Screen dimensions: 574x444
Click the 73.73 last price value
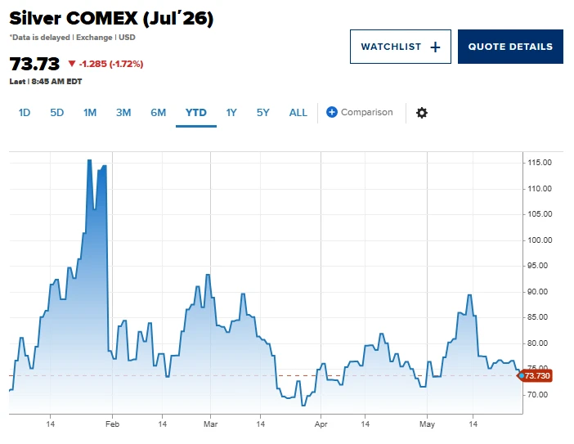click(x=34, y=64)
